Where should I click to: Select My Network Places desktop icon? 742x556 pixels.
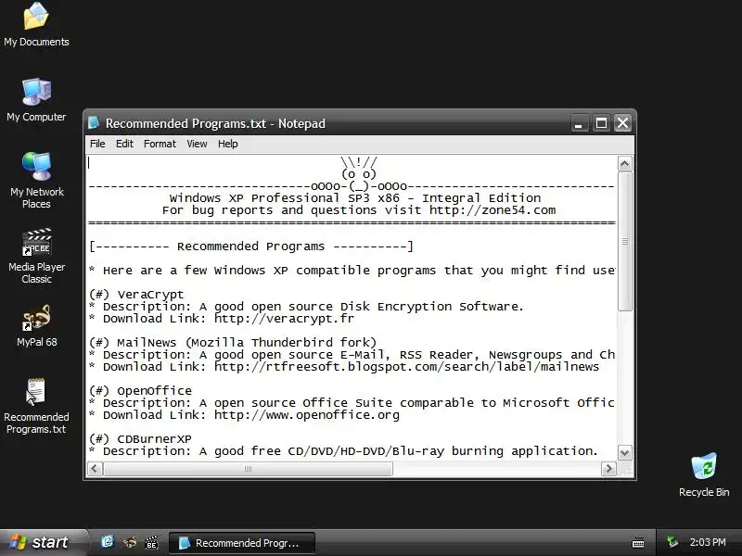(36, 181)
